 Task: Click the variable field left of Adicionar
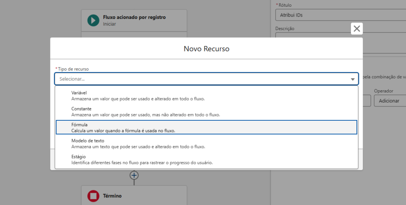(366, 101)
